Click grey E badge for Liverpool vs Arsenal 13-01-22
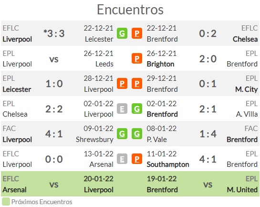Screen dimensions: 260x207 tap(122, 159)
